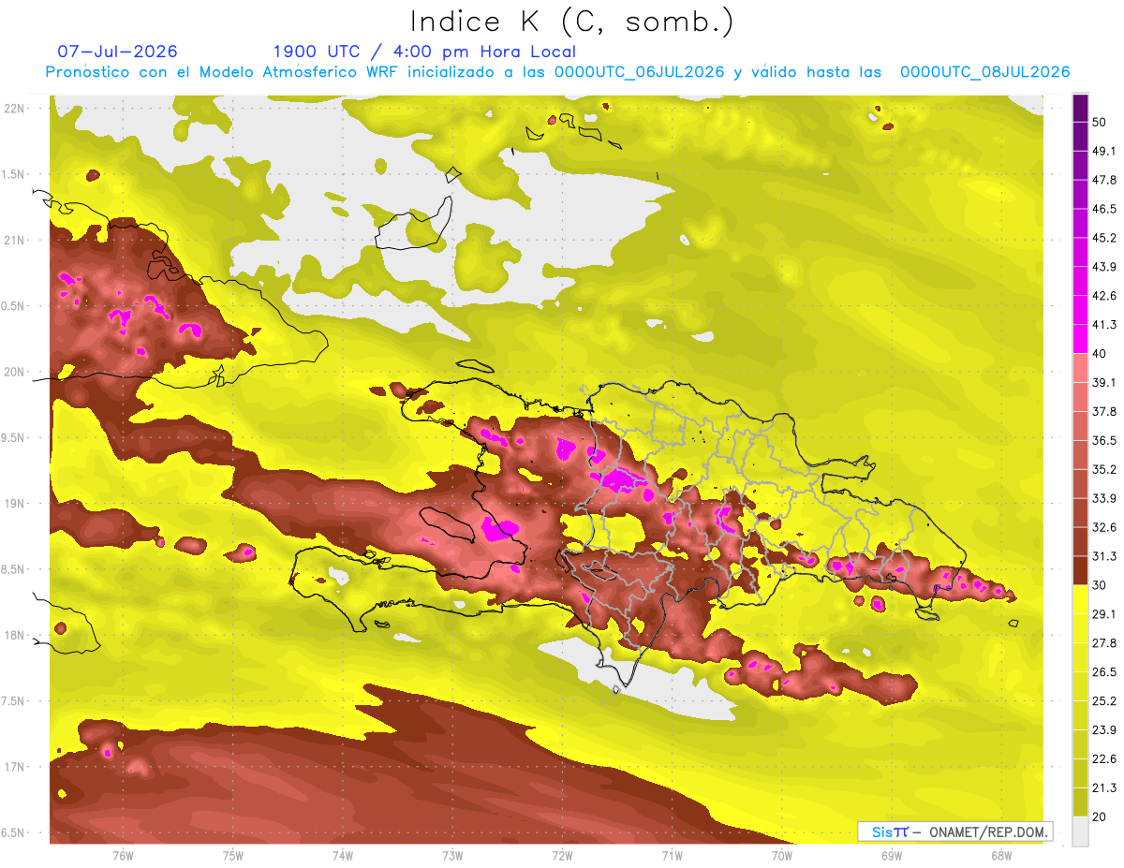Click the 17N latitude axis label
Image resolution: width=1124 pixels, height=868 pixels.
15,767
